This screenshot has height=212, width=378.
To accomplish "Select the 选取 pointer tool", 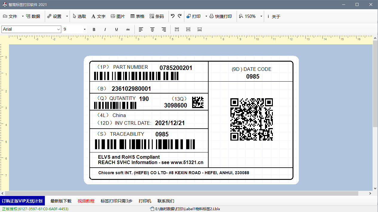I will coord(79,16).
